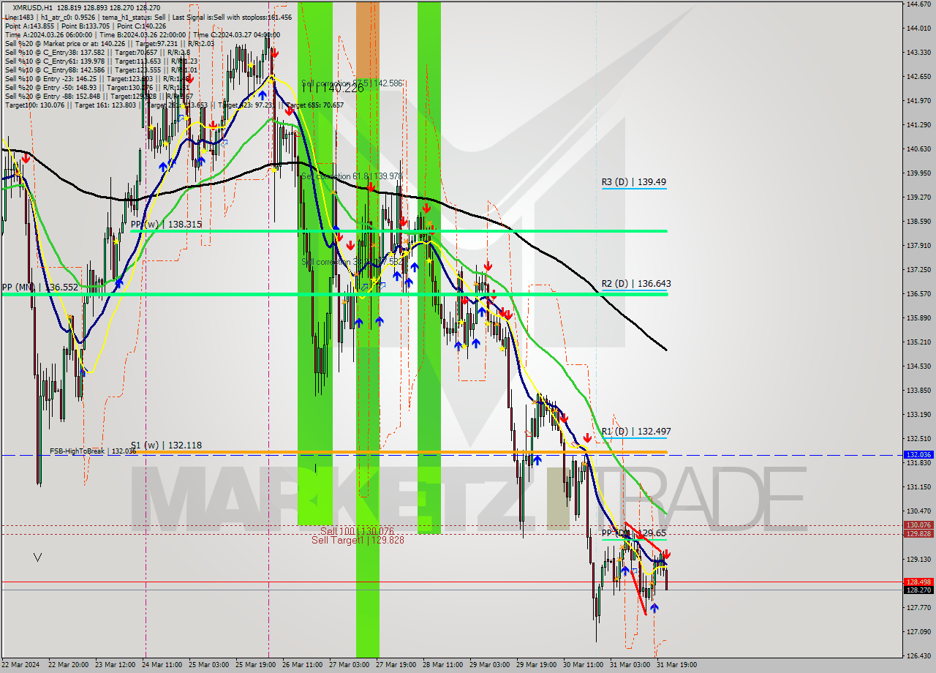Click the black 128.270 current price tag
This screenshot has width=936, height=673.
point(918,590)
